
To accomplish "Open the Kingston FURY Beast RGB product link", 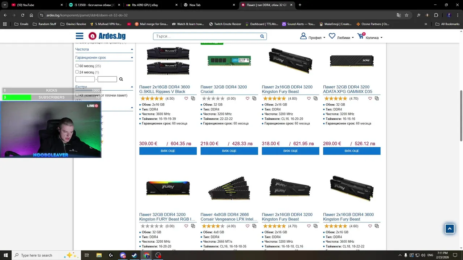I will (x=167, y=217).
